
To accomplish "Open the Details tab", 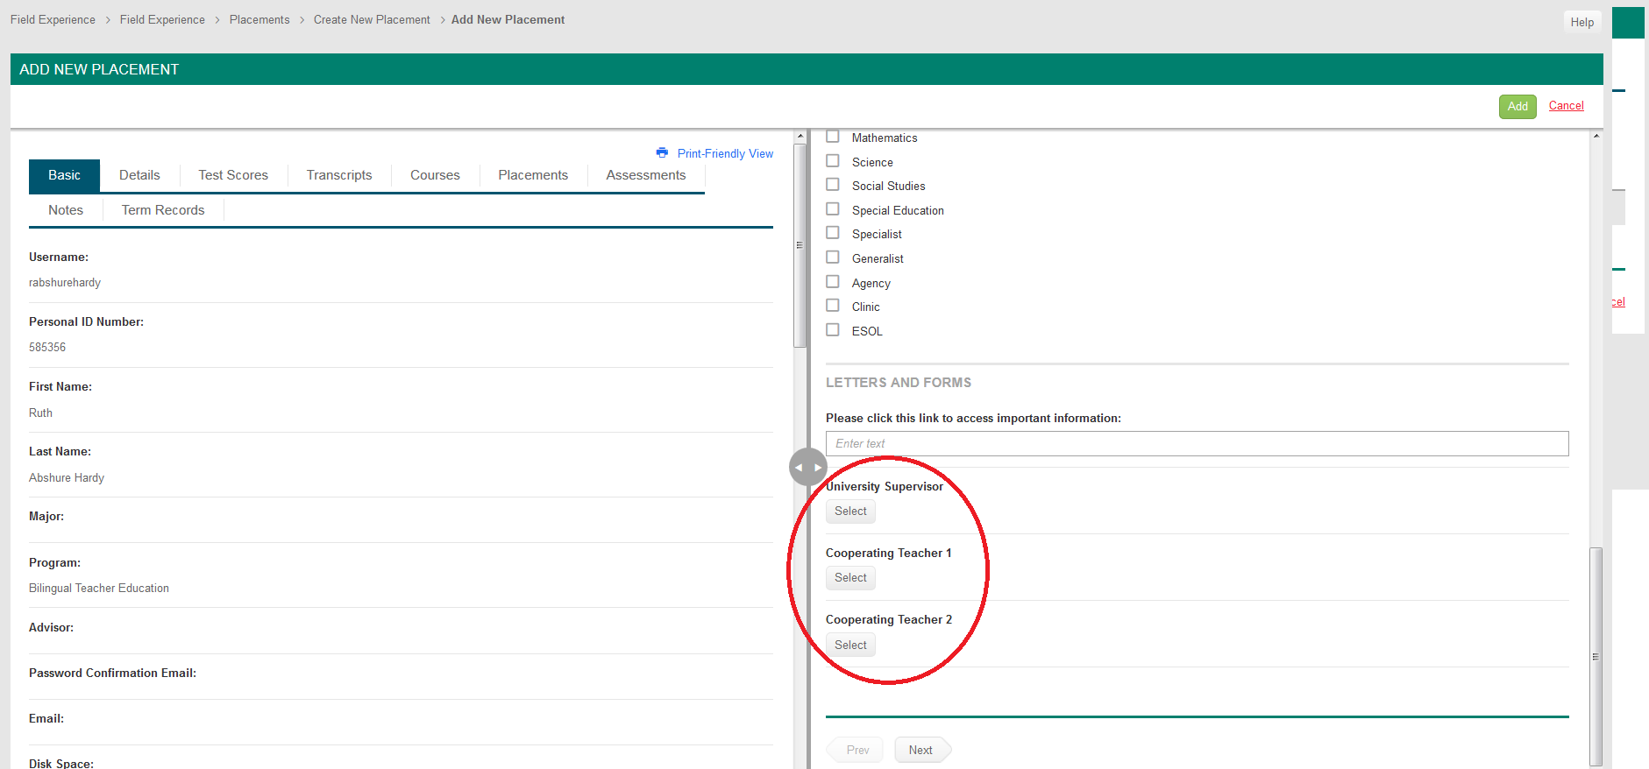I will point(139,175).
